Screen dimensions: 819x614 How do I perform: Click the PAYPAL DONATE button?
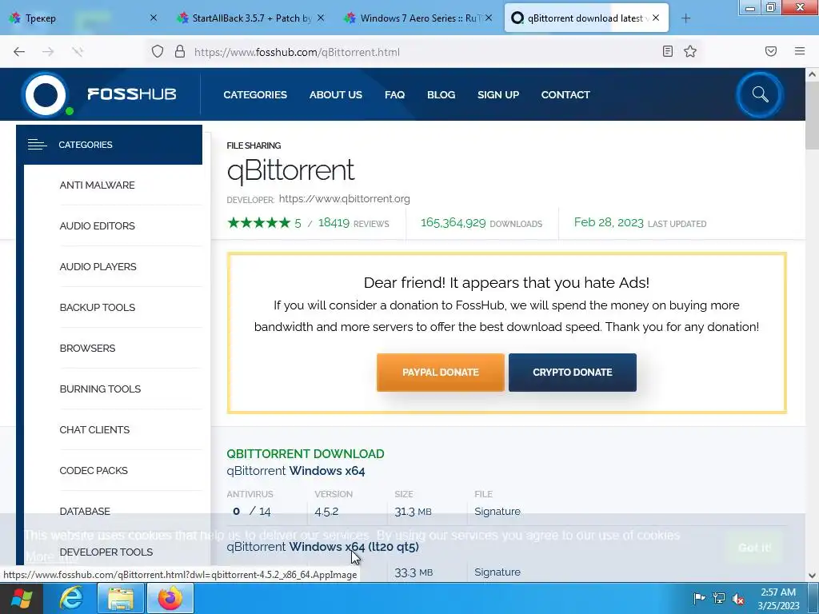coord(441,373)
